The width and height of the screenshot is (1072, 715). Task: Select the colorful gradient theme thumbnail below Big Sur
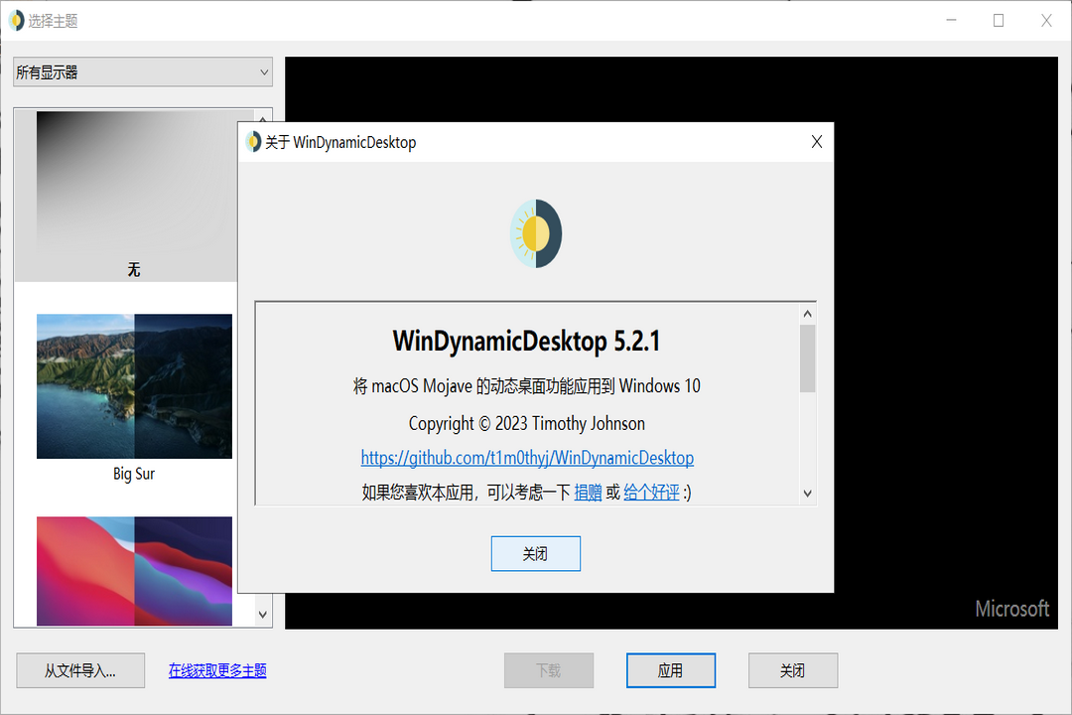pyautogui.click(x=134, y=571)
